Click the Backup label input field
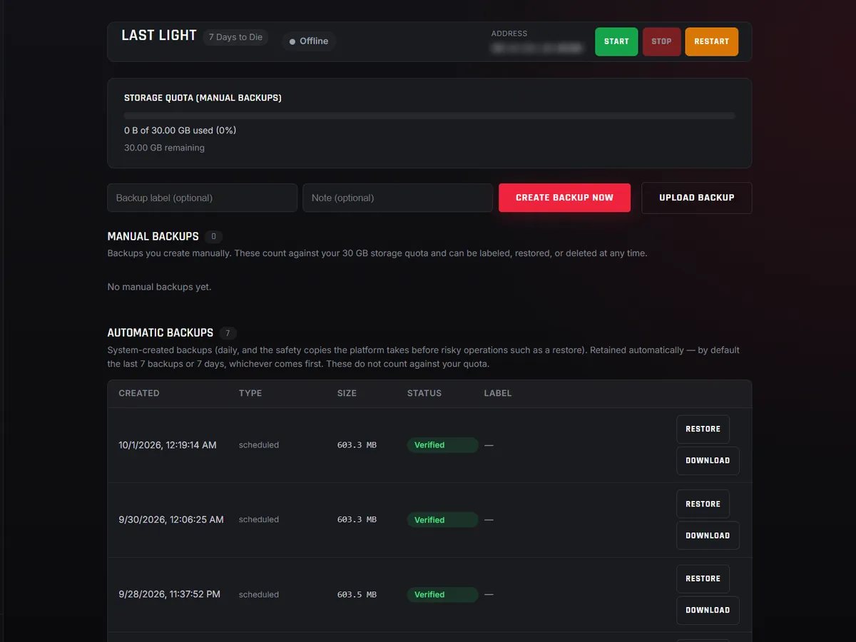 pos(202,198)
